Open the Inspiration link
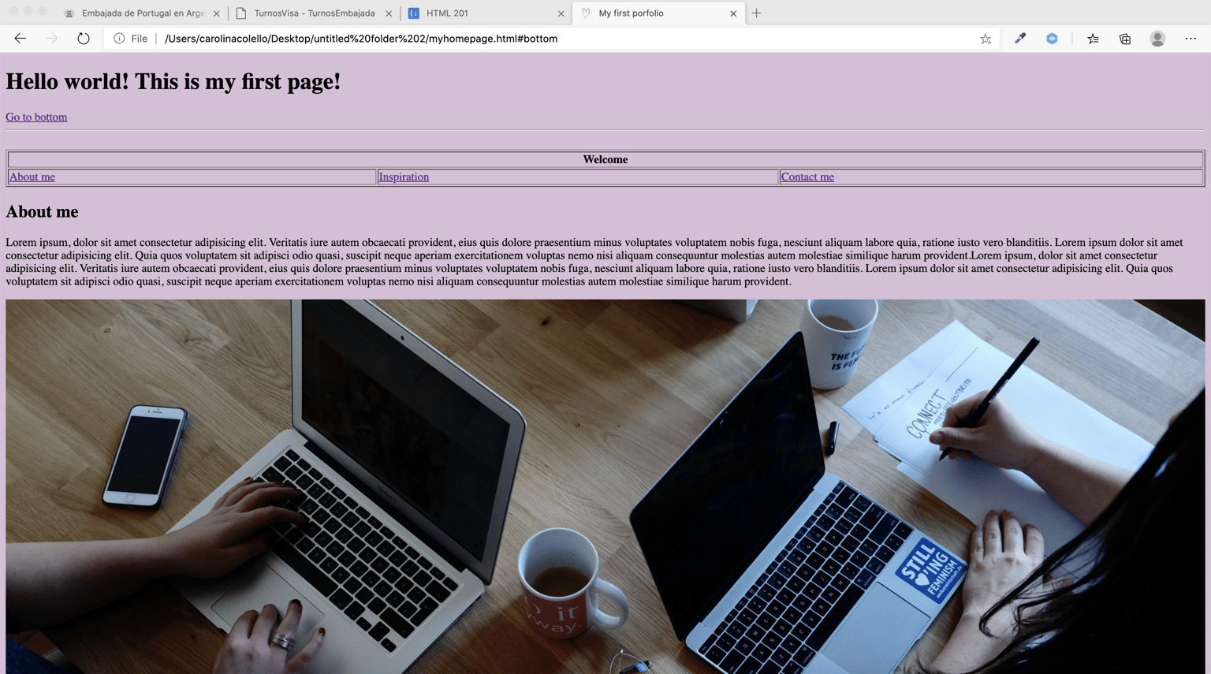The width and height of the screenshot is (1211, 674). (404, 177)
